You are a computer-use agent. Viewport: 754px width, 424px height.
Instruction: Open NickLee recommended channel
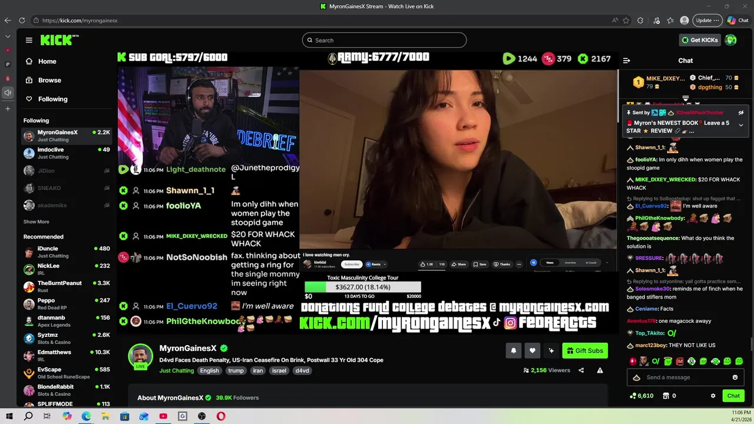click(x=67, y=269)
